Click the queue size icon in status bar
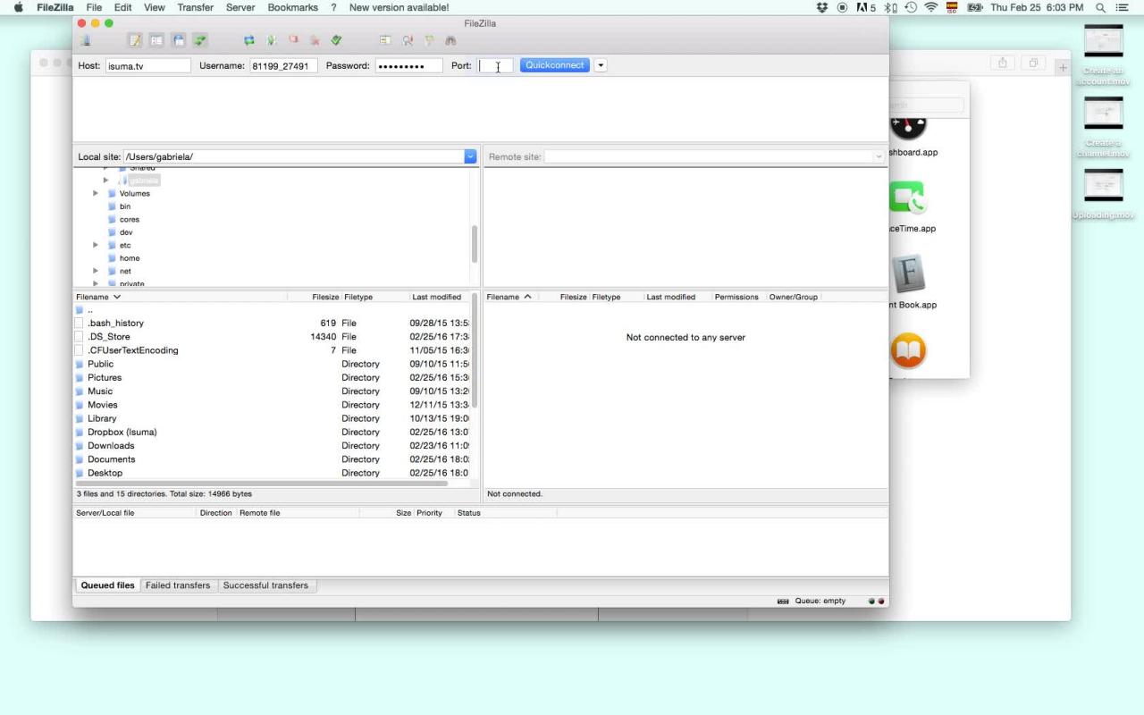This screenshot has width=1144, height=715. [x=783, y=601]
